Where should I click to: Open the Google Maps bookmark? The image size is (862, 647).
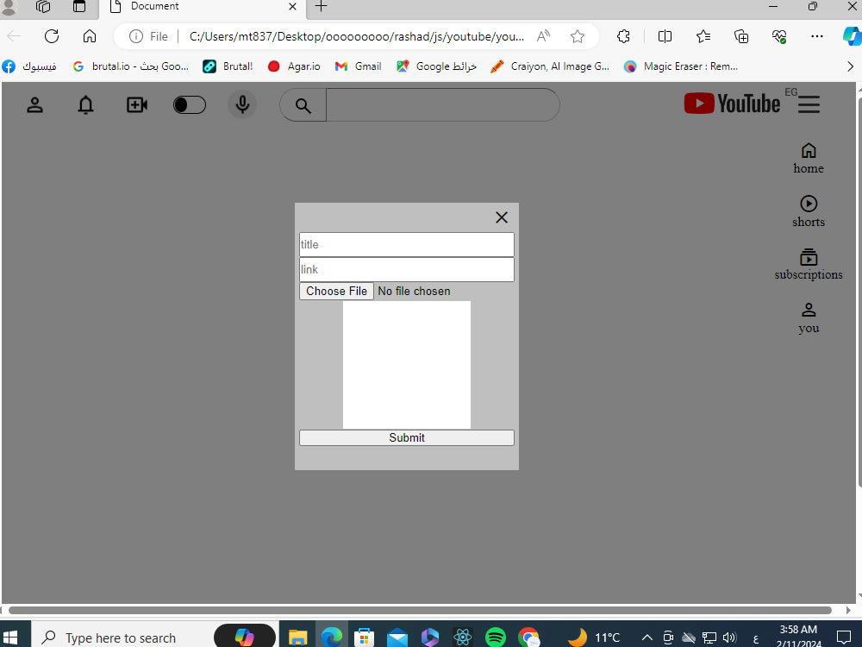pos(436,66)
